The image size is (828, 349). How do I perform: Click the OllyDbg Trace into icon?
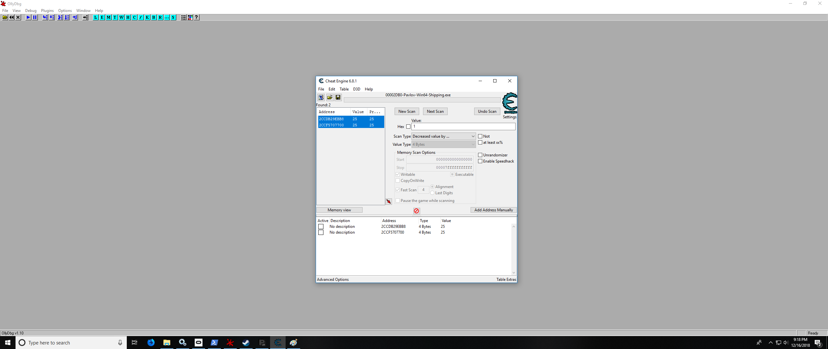point(60,17)
